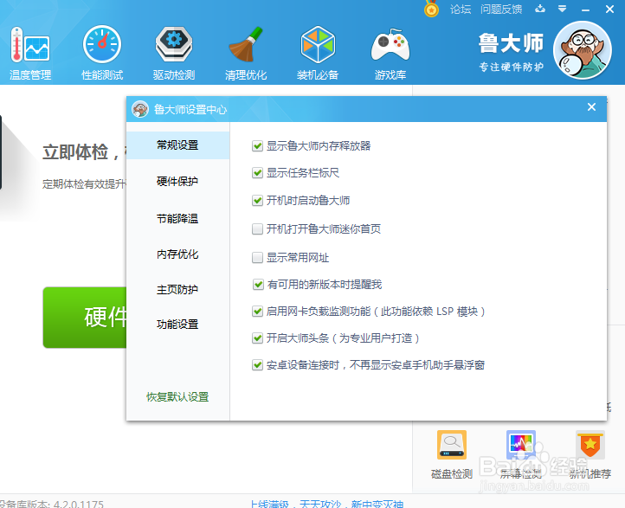The width and height of the screenshot is (625, 508).
Task: Open the main menu dropdown triangle in title bar
Action: click(x=563, y=9)
